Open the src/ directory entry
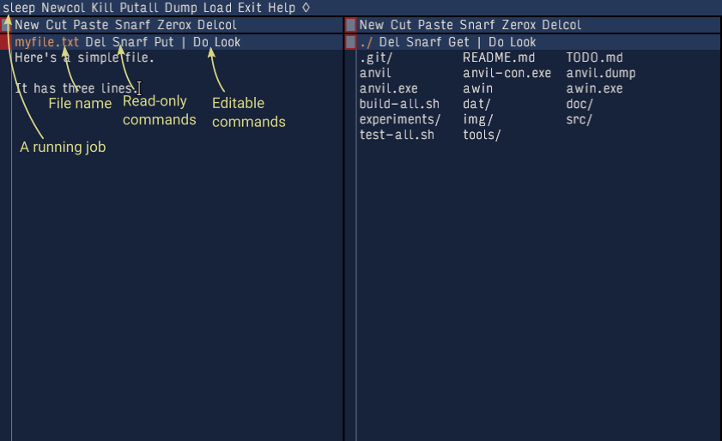 click(x=579, y=119)
